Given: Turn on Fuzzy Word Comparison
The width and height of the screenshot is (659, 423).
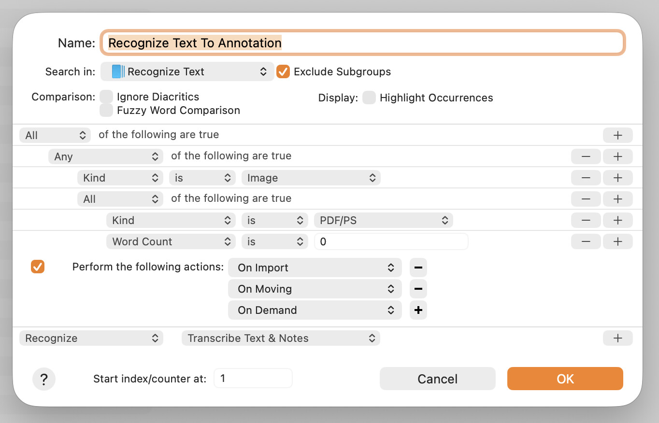Looking at the screenshot, I should 106,111.
